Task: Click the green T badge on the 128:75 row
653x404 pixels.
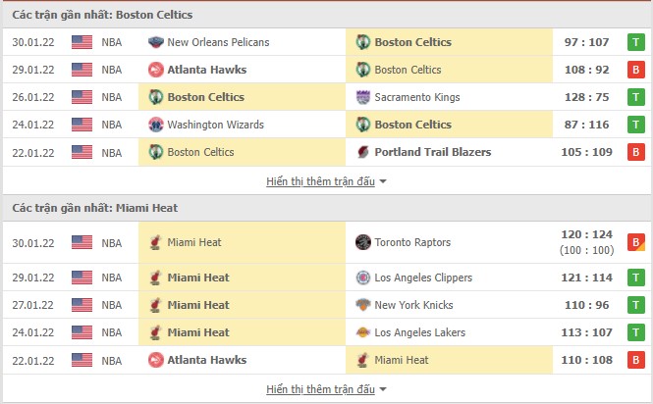Action: click(635, 97)
